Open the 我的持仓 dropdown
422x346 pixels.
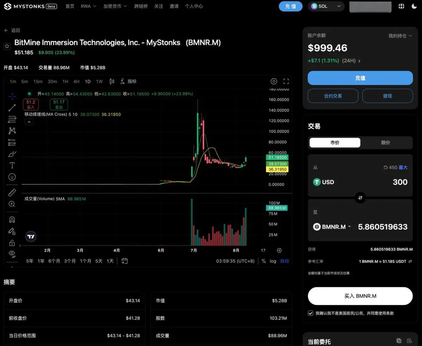pos(400,36)
